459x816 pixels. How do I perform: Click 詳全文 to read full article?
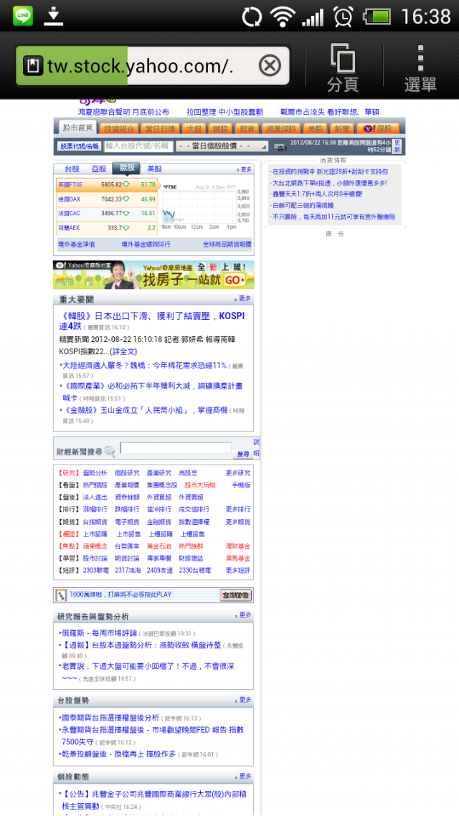point(123,352)
